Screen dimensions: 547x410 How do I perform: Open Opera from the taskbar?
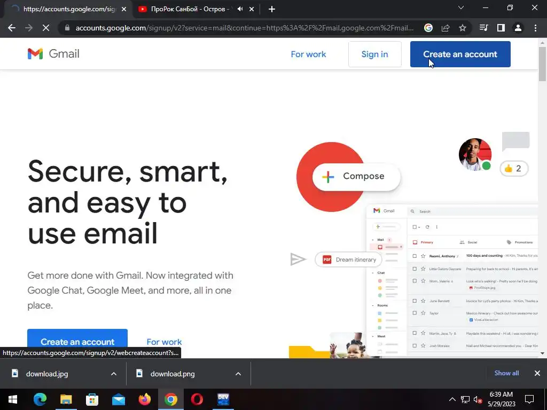197,399
